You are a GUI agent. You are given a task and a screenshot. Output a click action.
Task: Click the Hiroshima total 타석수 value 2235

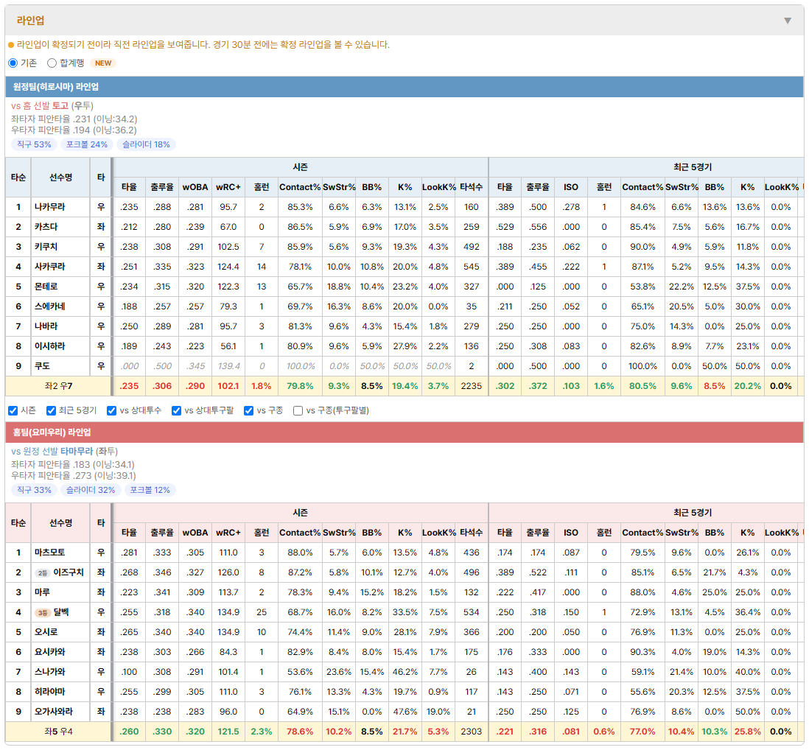(471, 386)
